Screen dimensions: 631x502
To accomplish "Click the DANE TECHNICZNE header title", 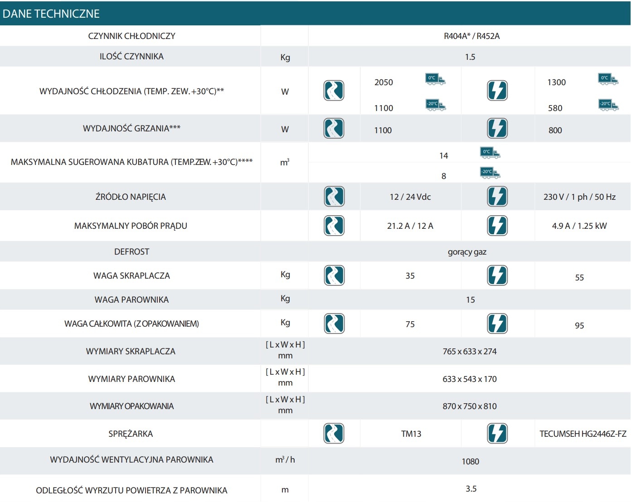I will click(x=51, y=14).
